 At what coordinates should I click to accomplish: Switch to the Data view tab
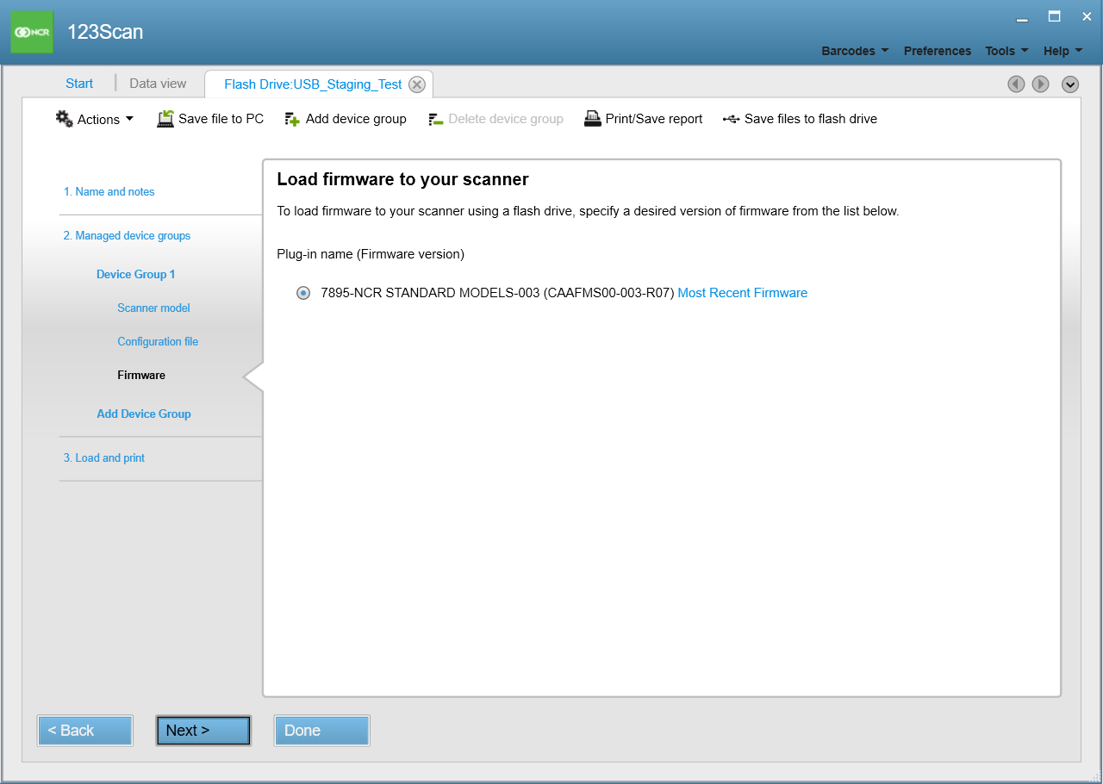pyautogui.click(x=158, y=84)
